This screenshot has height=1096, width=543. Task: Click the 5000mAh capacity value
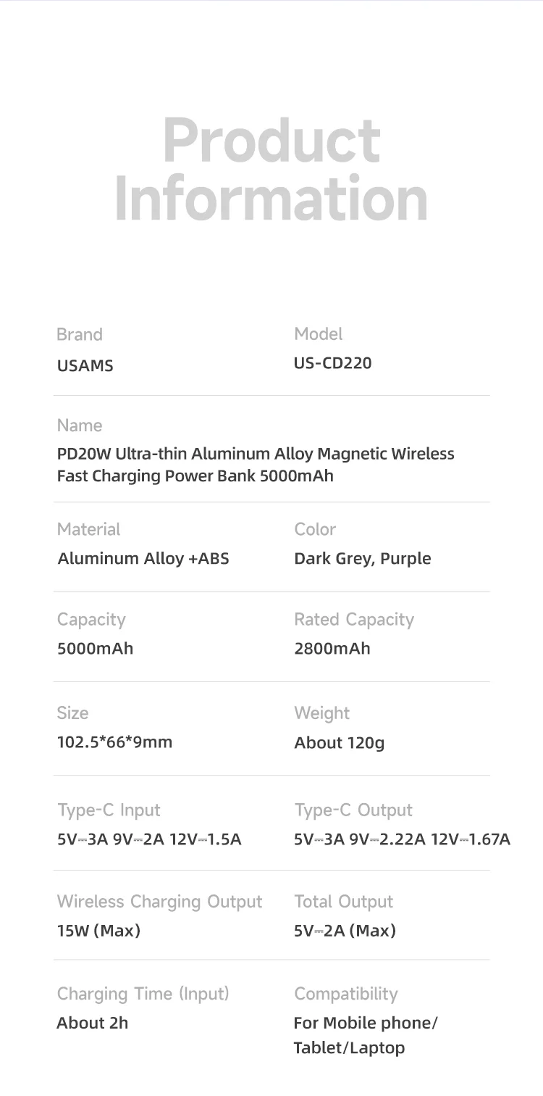[x=96, y=649]
